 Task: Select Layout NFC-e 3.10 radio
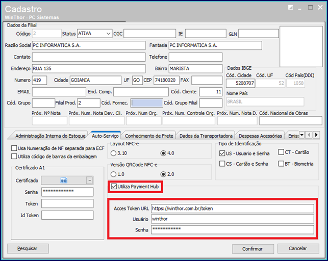point(113,153)
